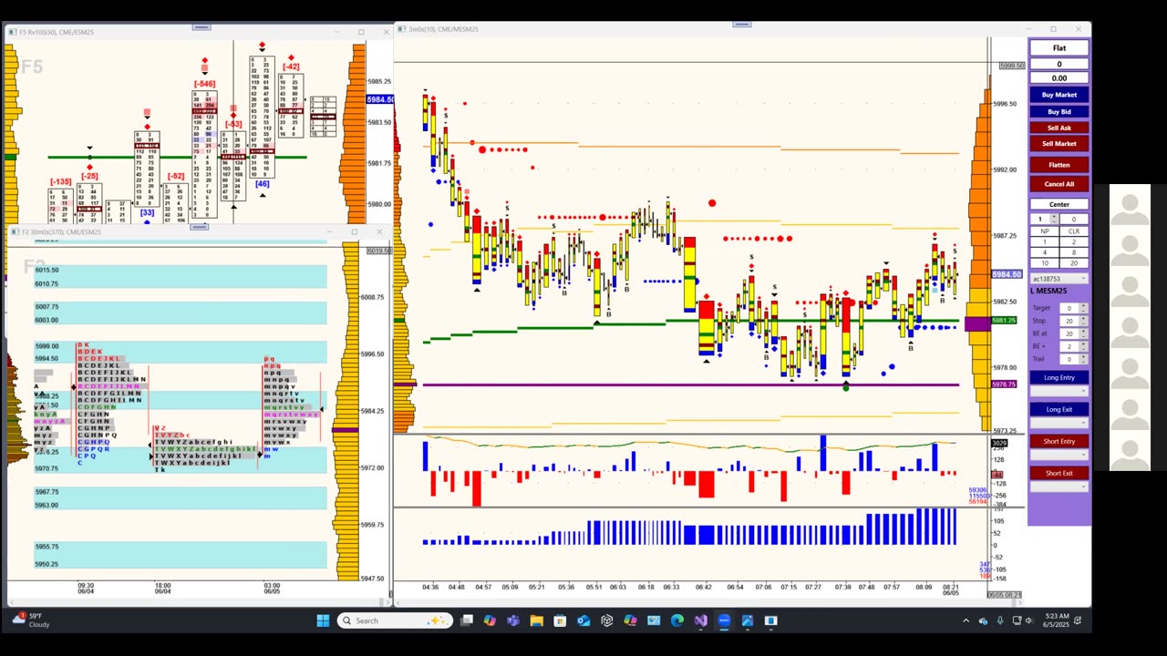
Task: Center the price ladder
Action: (x=1059, y=204)
